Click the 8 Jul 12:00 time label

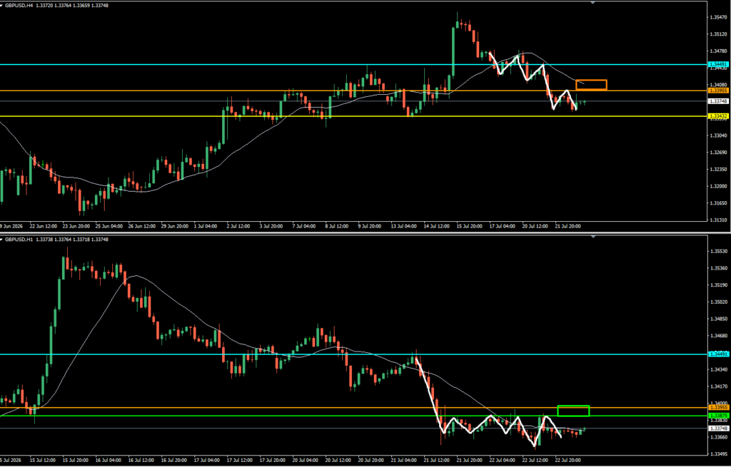click(x=337, y=226)
